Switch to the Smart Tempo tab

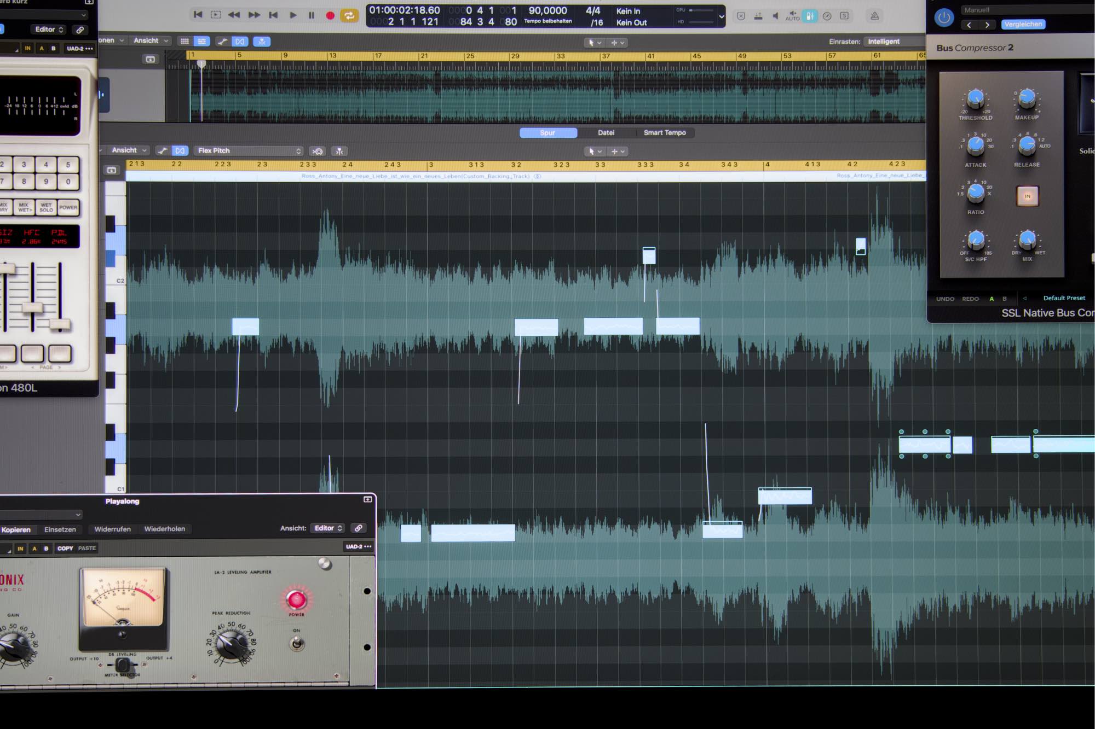[665, 133]
